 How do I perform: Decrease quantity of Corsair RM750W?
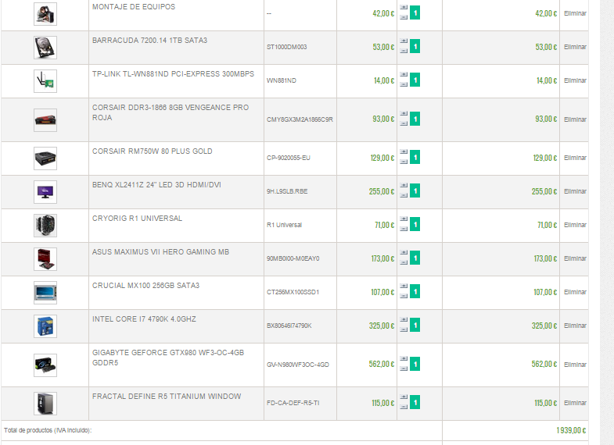click(404, 162)
